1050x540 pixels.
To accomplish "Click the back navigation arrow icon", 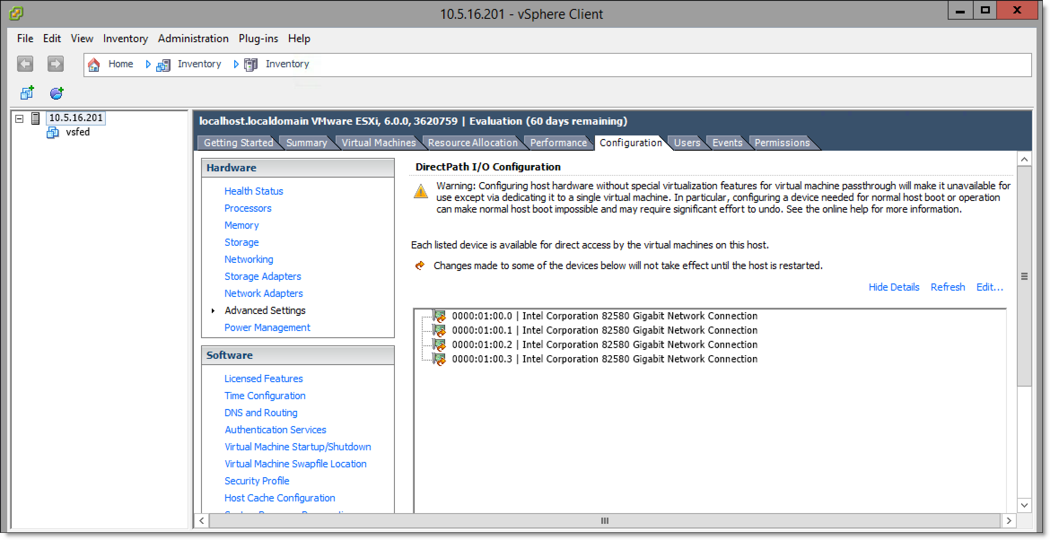I will tap(25, 64).
